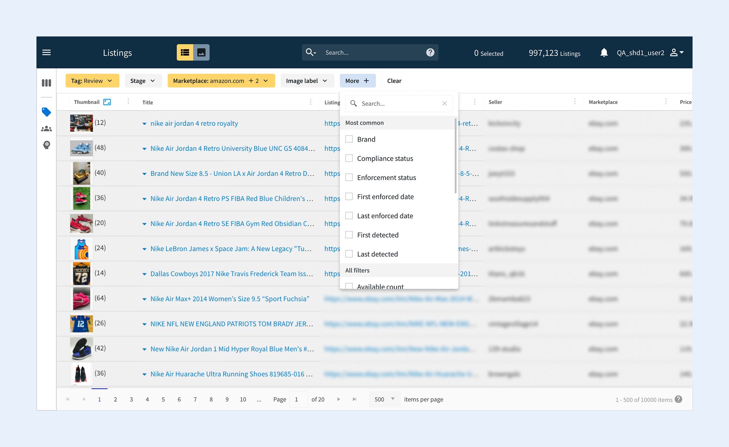Viewport: 729px width, 447px height.
Task: Open the Image label filter dropdown
Action: (307, 81)
